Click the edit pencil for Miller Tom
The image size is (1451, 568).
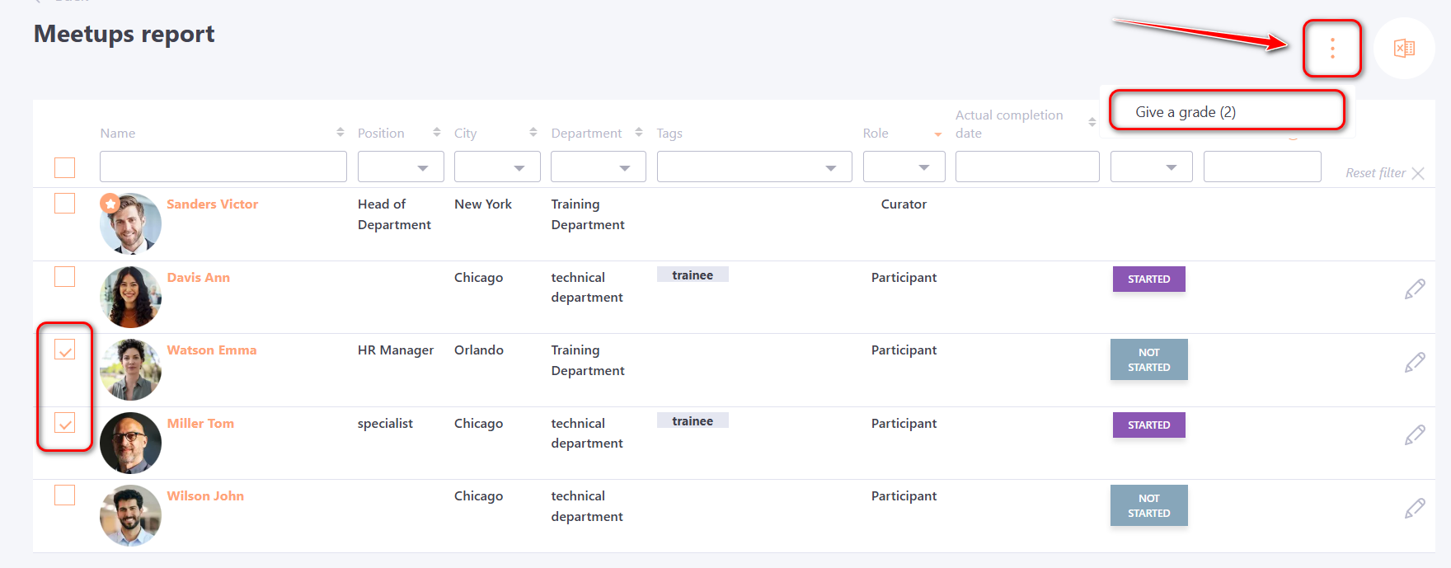click(1415, 434)
